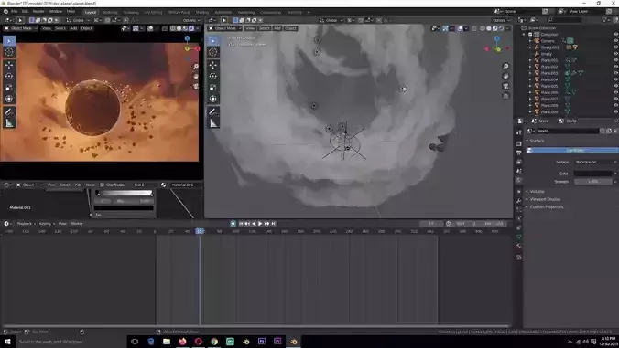Expand the Viewport Display panel

click(x=545, y=199)
